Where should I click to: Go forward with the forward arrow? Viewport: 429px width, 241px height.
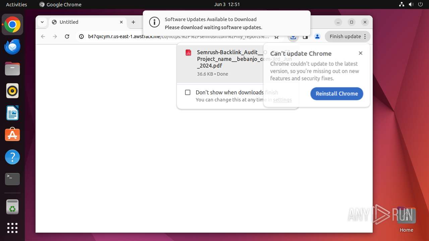point(55,36)
